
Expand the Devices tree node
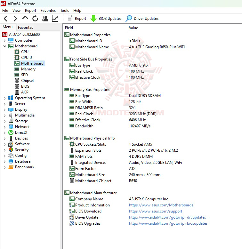pyautogui.click(x=4, y=139)
